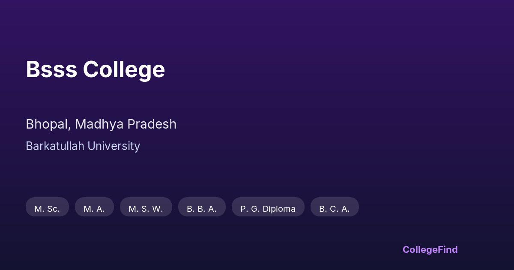
Task: Click "P. G." in the diploma tag
Action: click(x=249, y=209)
